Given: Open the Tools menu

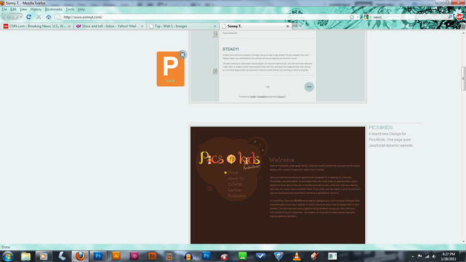Looking at the screenshot, I should point(70,9).
